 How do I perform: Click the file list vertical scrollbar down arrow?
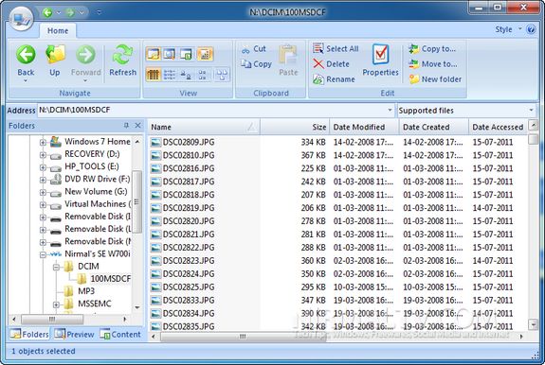pyautogui.click(x=534, y=324)
